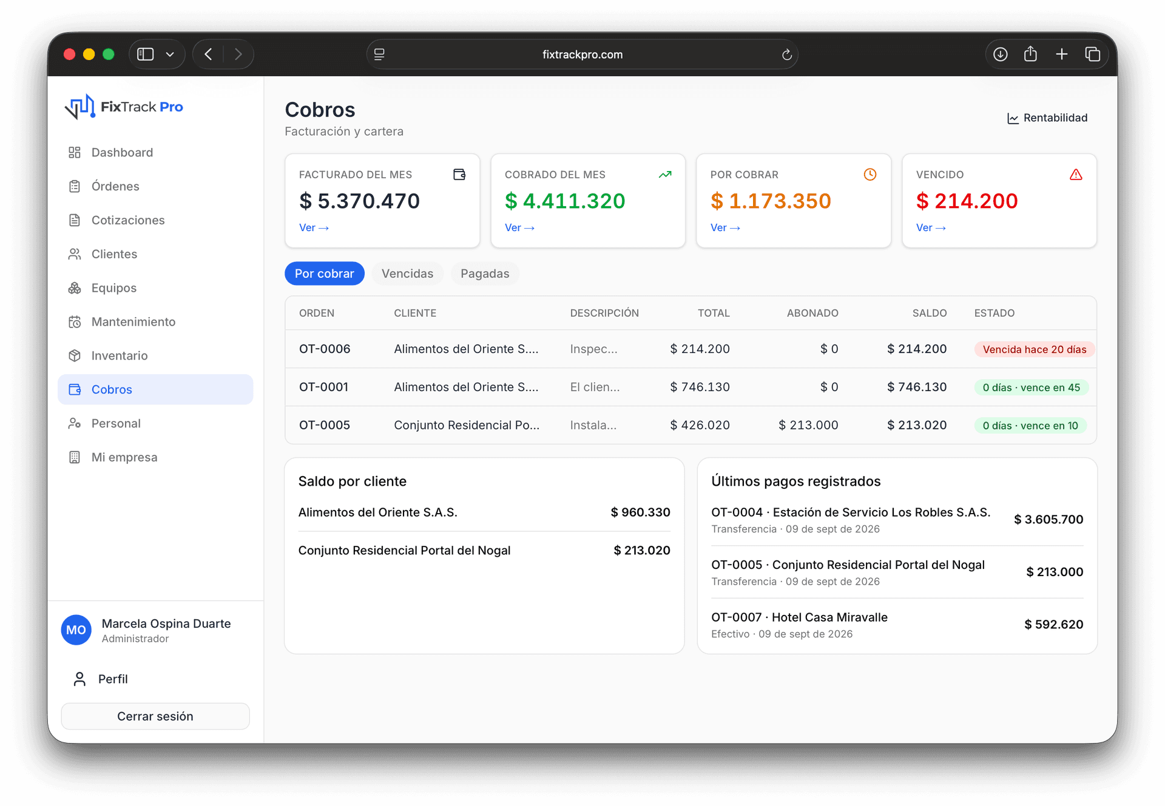The image size is (1165, 806).
Task: Click the browser reload icon
Action: [787, 55]
